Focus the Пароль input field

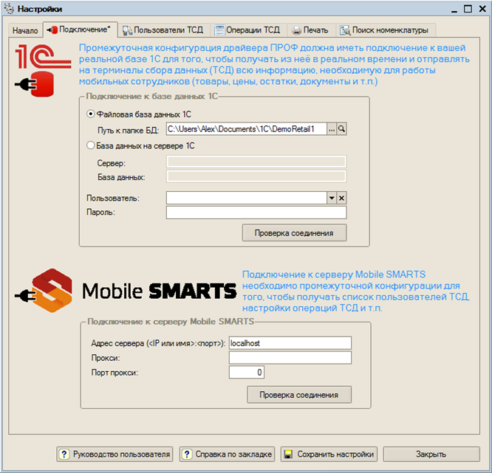coord(256,213)
